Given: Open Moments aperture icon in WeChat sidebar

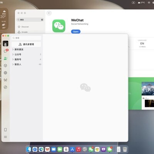Looking at the screenshot, I should pyautogui.click(x=5, y=73).
